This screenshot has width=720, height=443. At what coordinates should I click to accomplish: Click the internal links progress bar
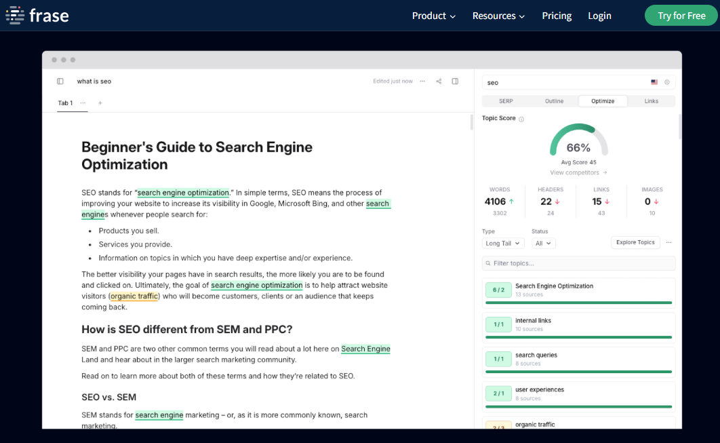pyautogui.click(x=578, y=337)
